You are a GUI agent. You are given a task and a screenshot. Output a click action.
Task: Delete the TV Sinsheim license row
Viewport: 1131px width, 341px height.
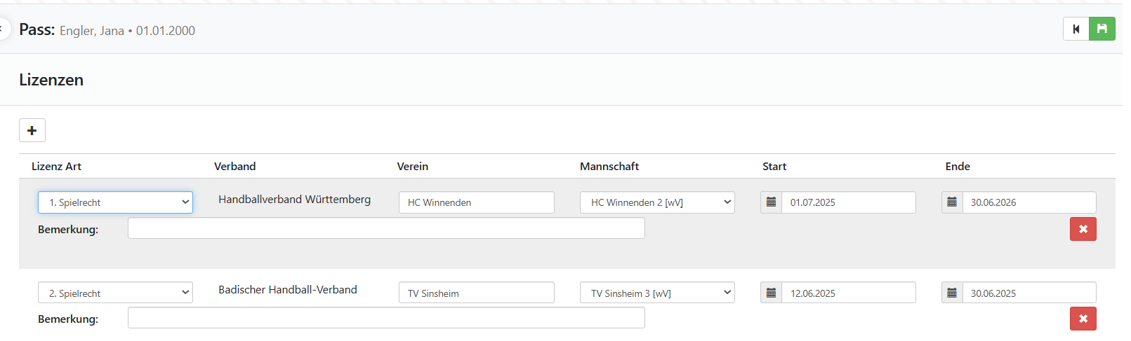pos(1083,319)
